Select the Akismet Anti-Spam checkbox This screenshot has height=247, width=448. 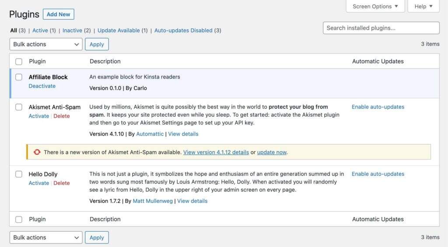click(x=19, y=107)
